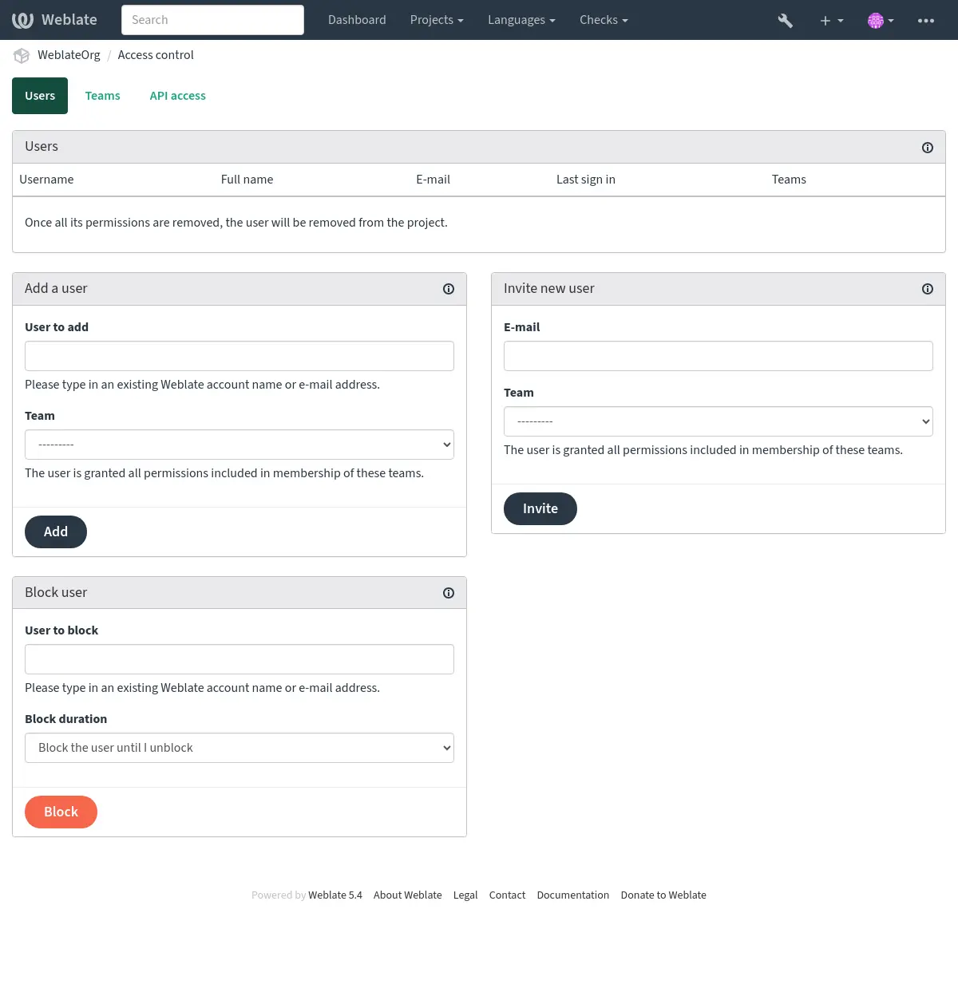
Task: Open the Weblate 5.4 footer link
Action: click(335, 895)
